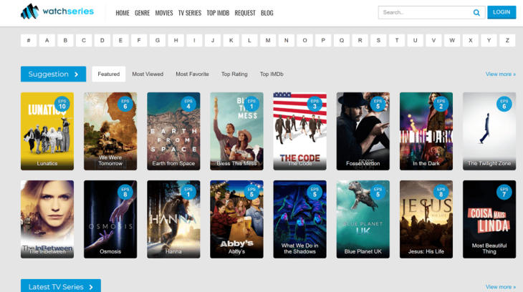
Task: Click the EPS 10 badge on Lunatics
Action: (63, 104)
